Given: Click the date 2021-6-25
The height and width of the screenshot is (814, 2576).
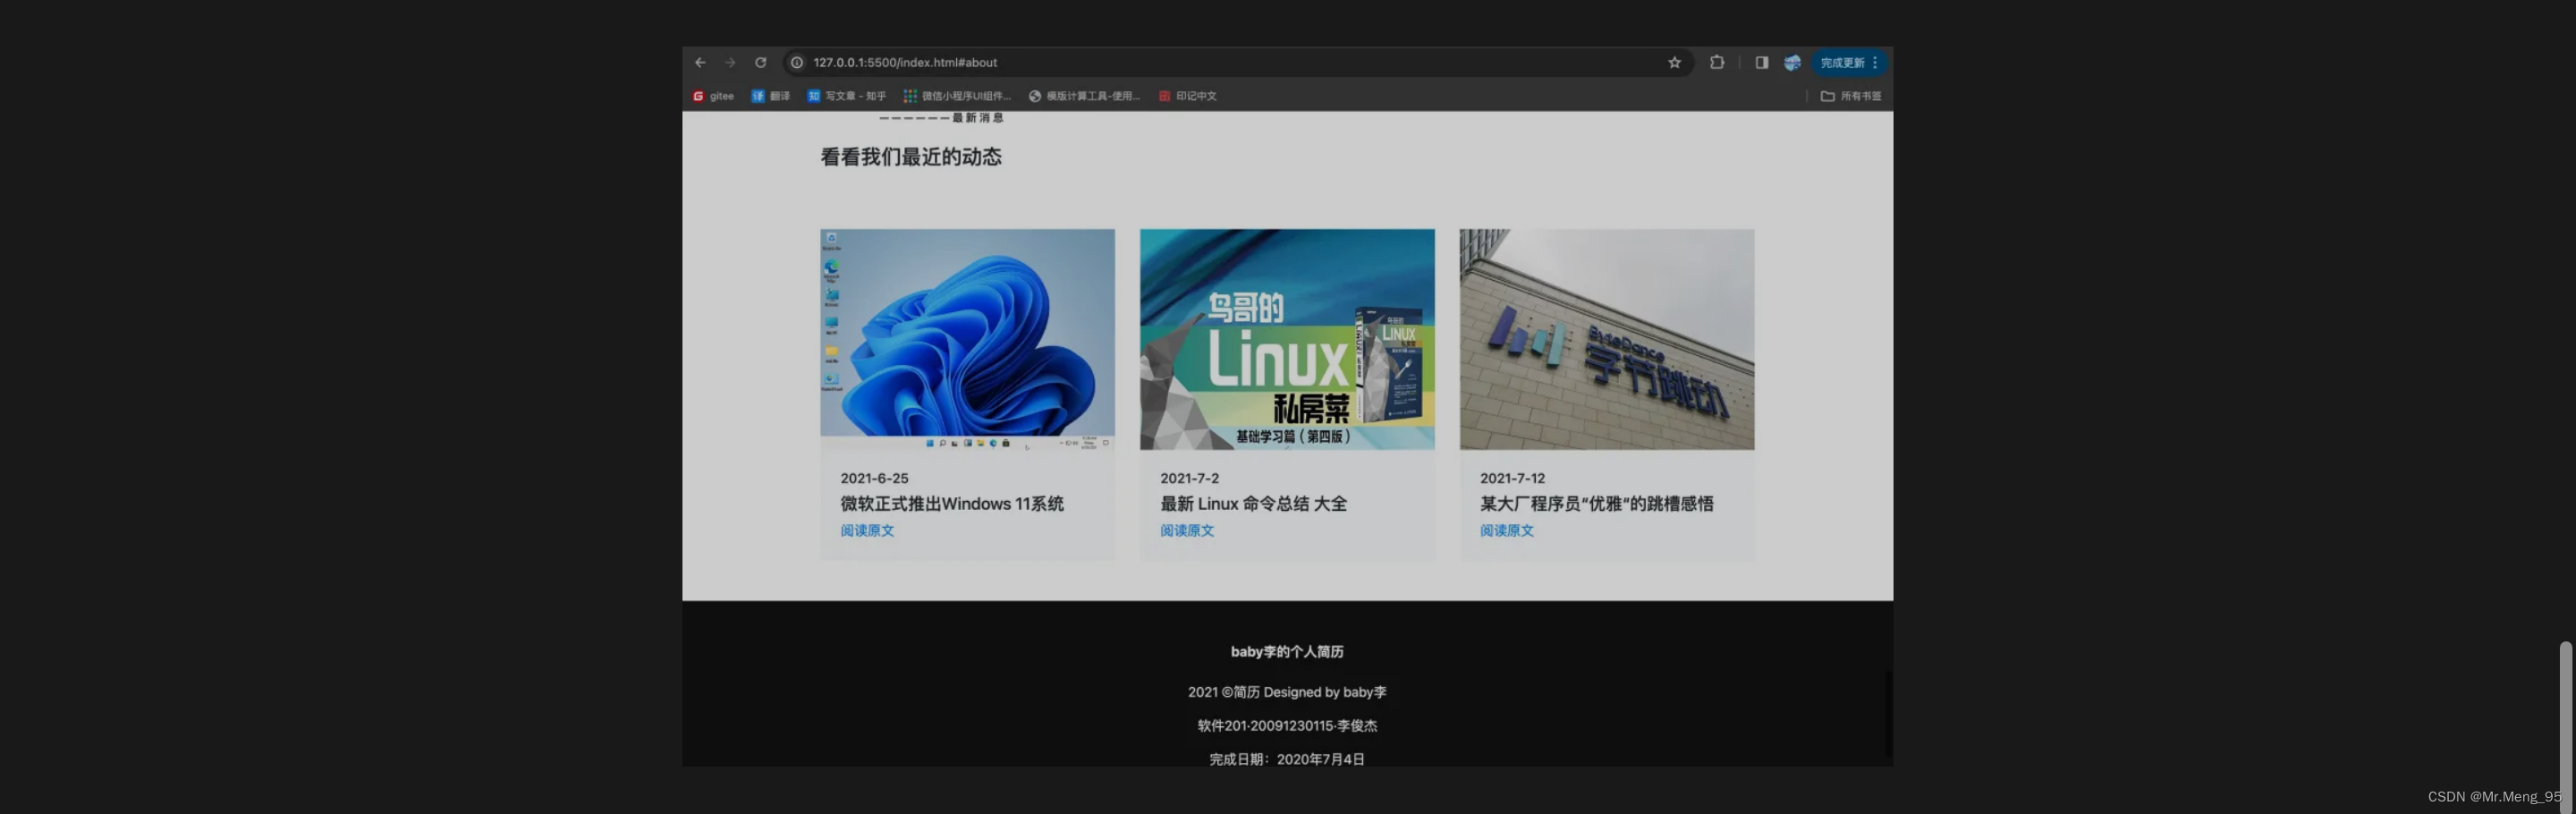Looking at the screenshot, I should (874, 478).
